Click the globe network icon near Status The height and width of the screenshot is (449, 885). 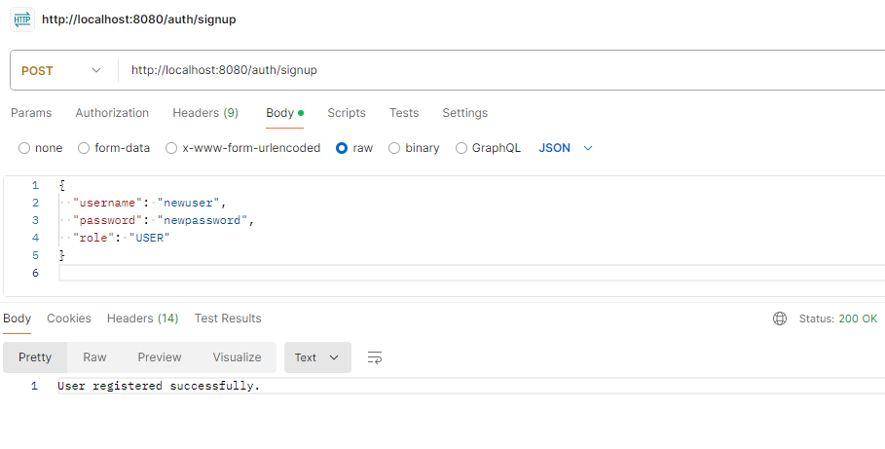779,318
